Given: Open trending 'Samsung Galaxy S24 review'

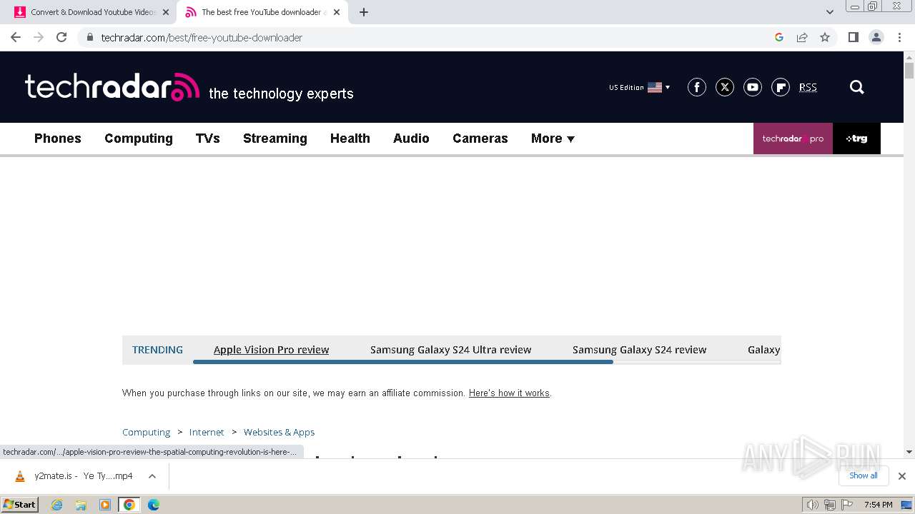Looking at the screenshot, I should coord(640,350).
